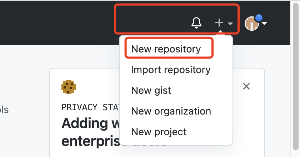This screenshot has height=157, width=300.
Task: Click the word "enterprise" in the headline
Action: click(89, 141)
